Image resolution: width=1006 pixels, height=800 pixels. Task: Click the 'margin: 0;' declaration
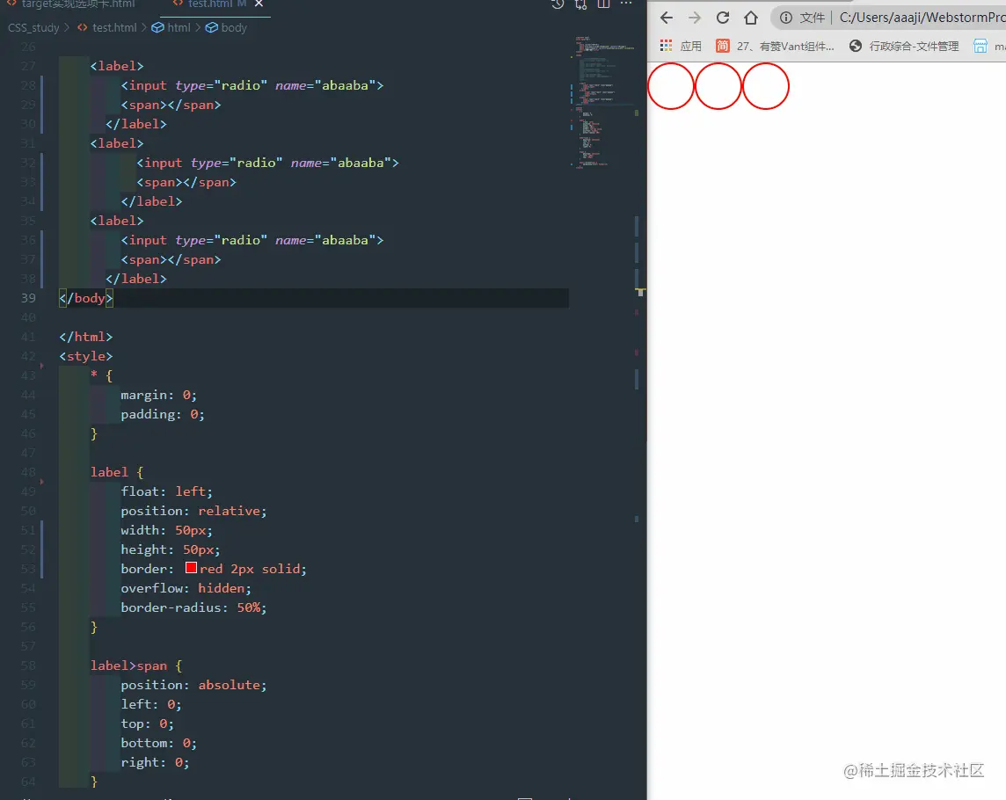(158, 395)
